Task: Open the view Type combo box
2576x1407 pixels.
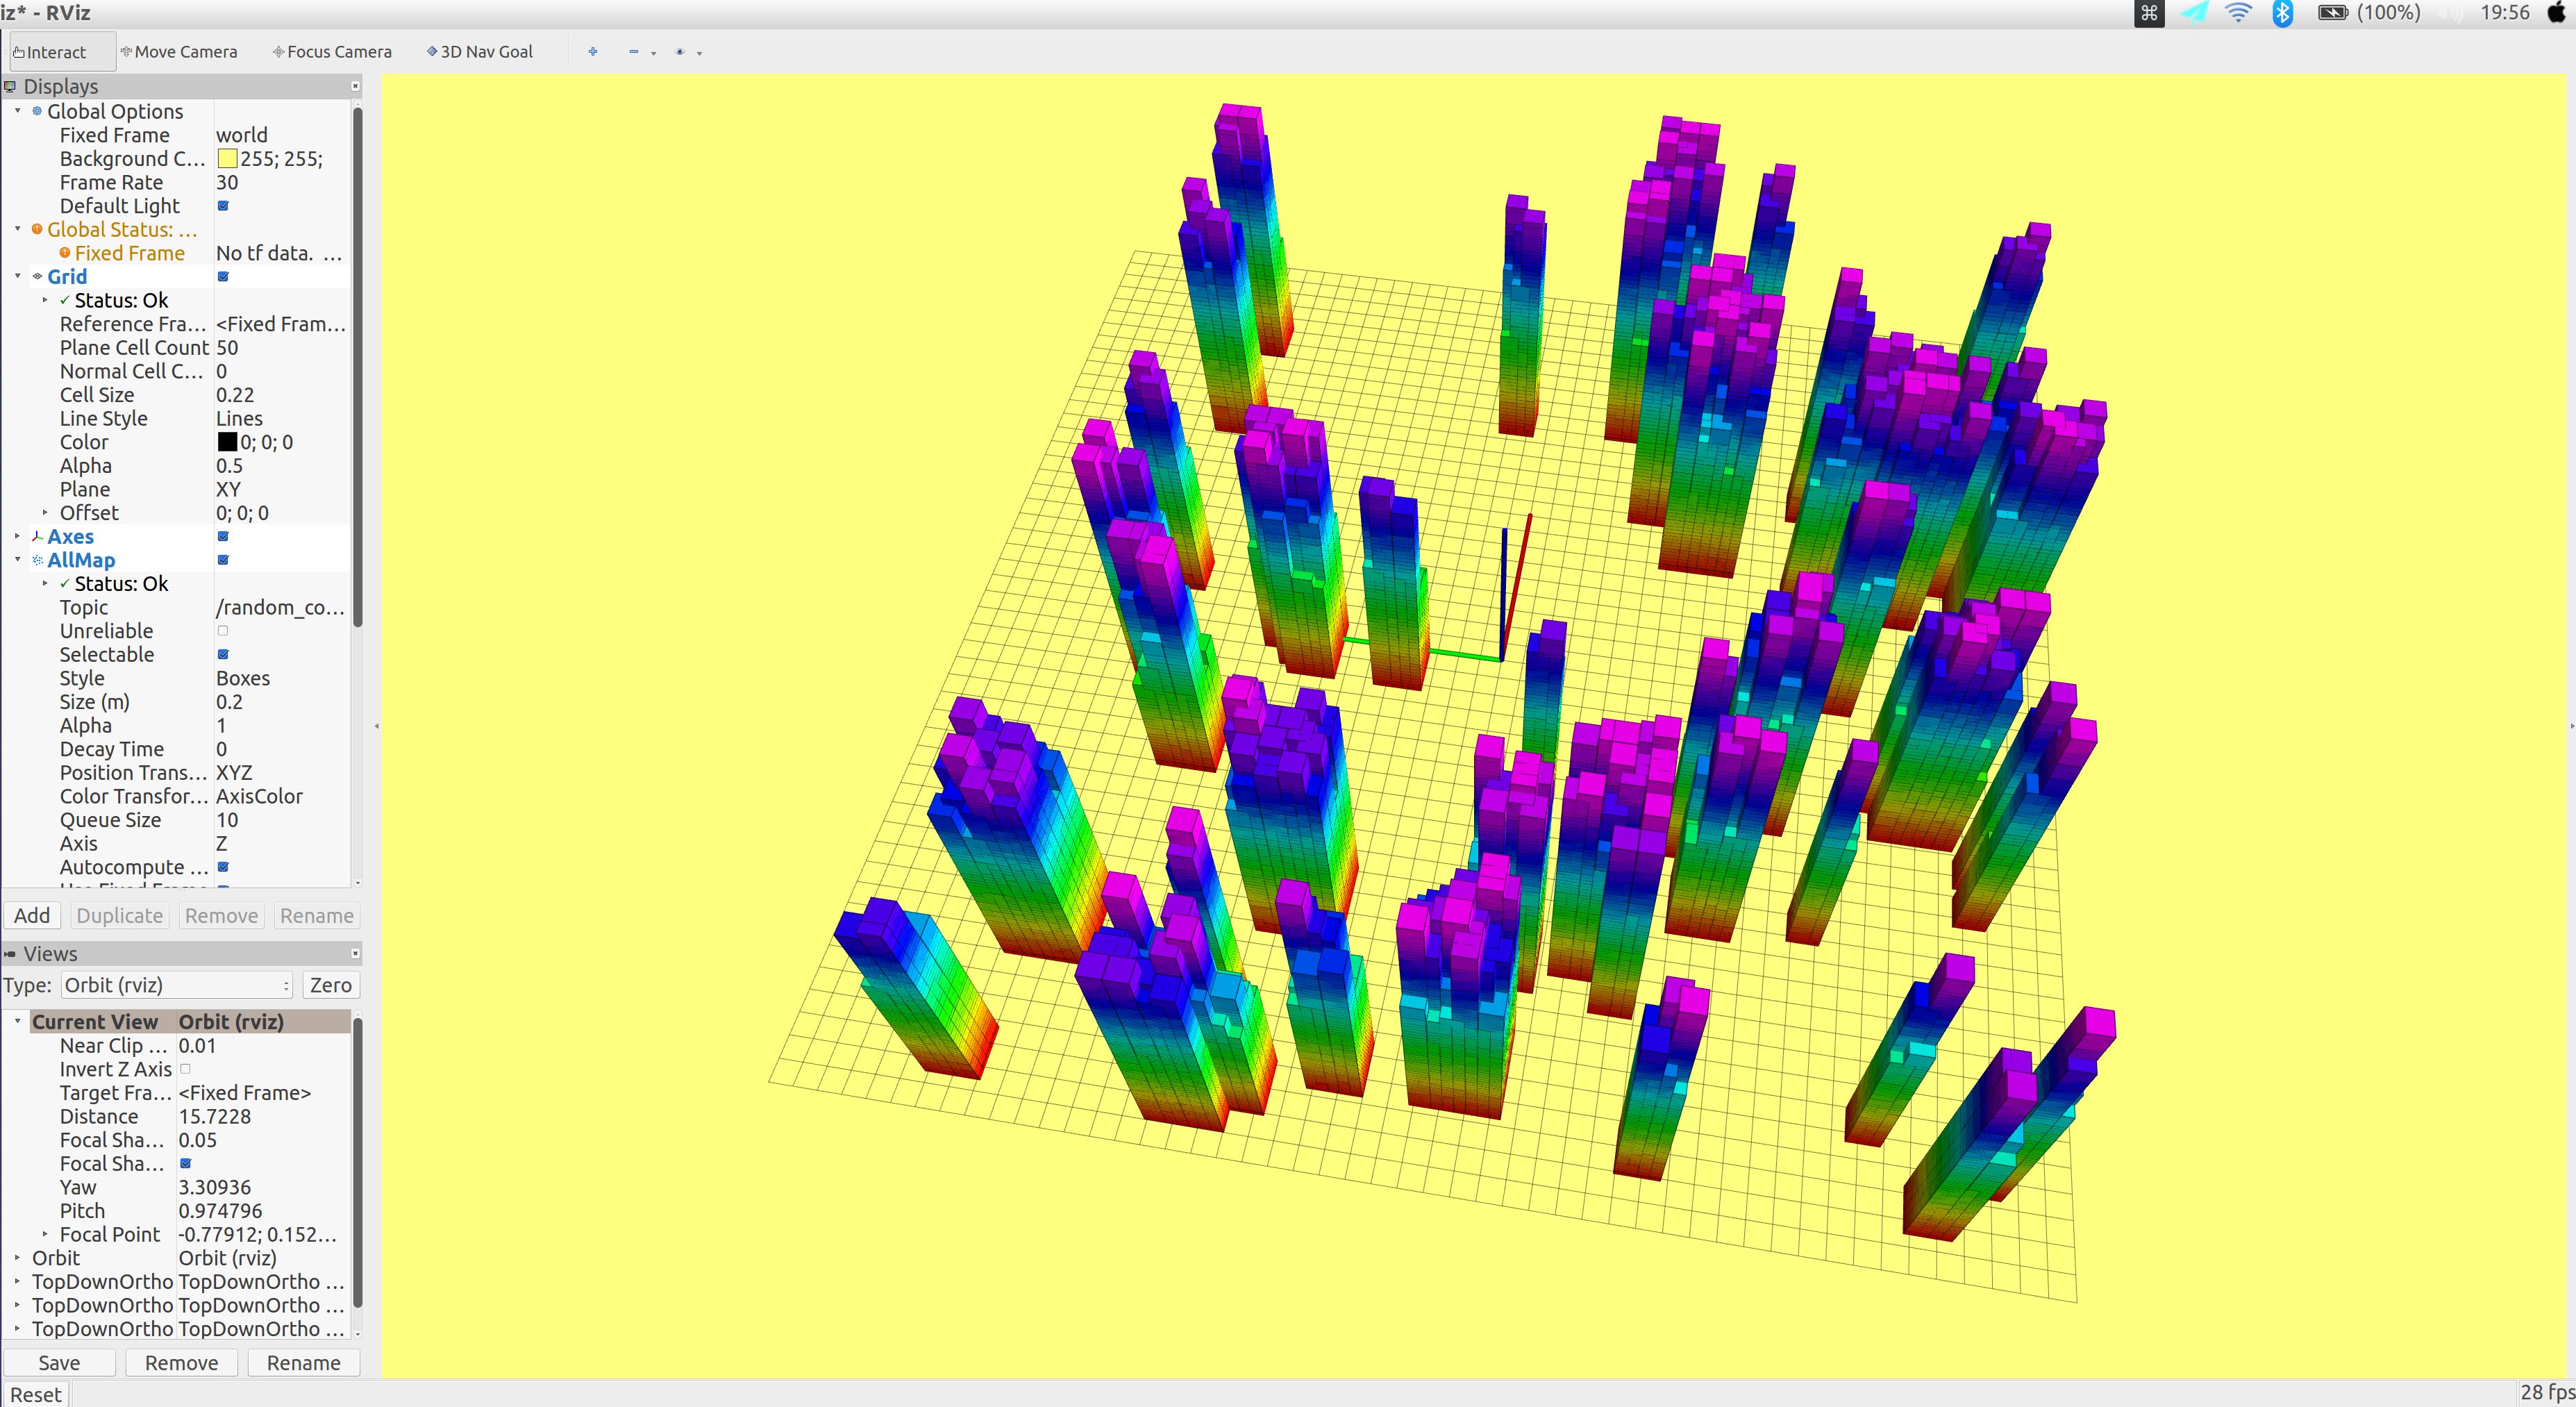Action: click(176, 985)
